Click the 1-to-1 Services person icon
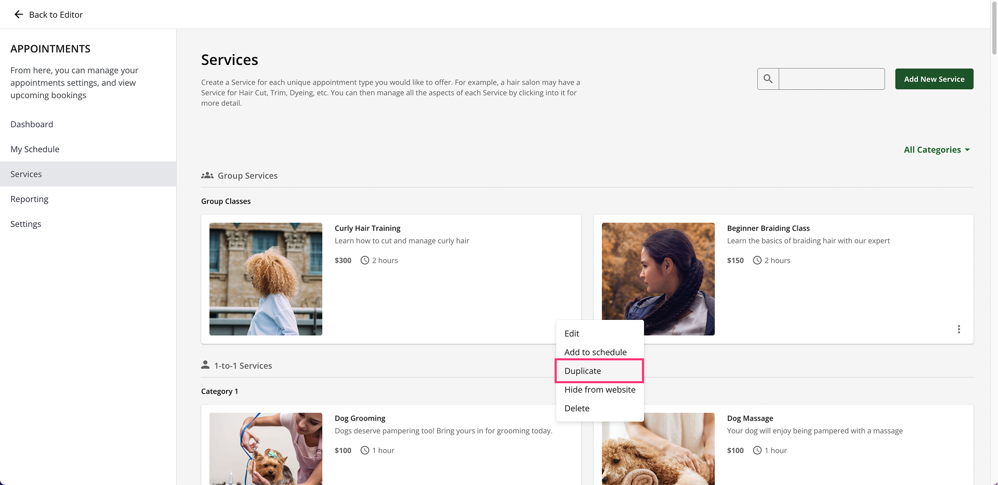This screenshot has height=485, width=998. tap(205, 365)
